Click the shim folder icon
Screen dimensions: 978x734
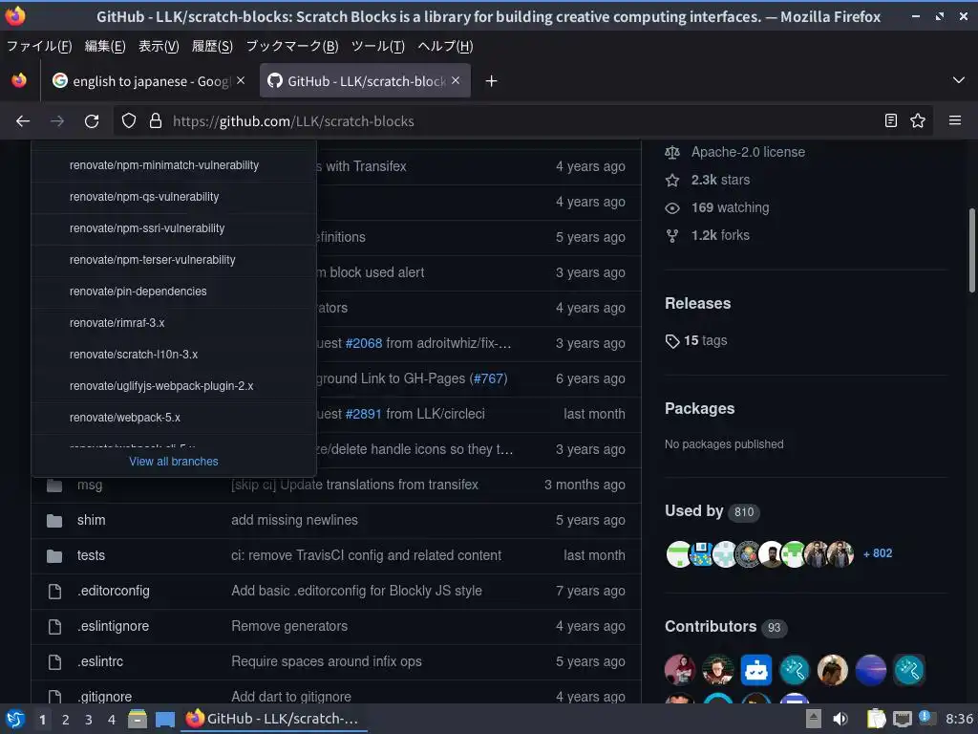point(54,521)
